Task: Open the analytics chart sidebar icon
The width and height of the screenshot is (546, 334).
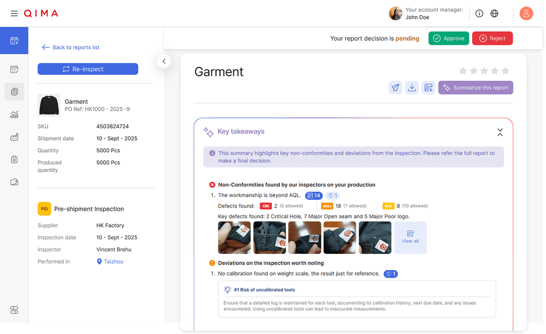Action: (14, 115)
